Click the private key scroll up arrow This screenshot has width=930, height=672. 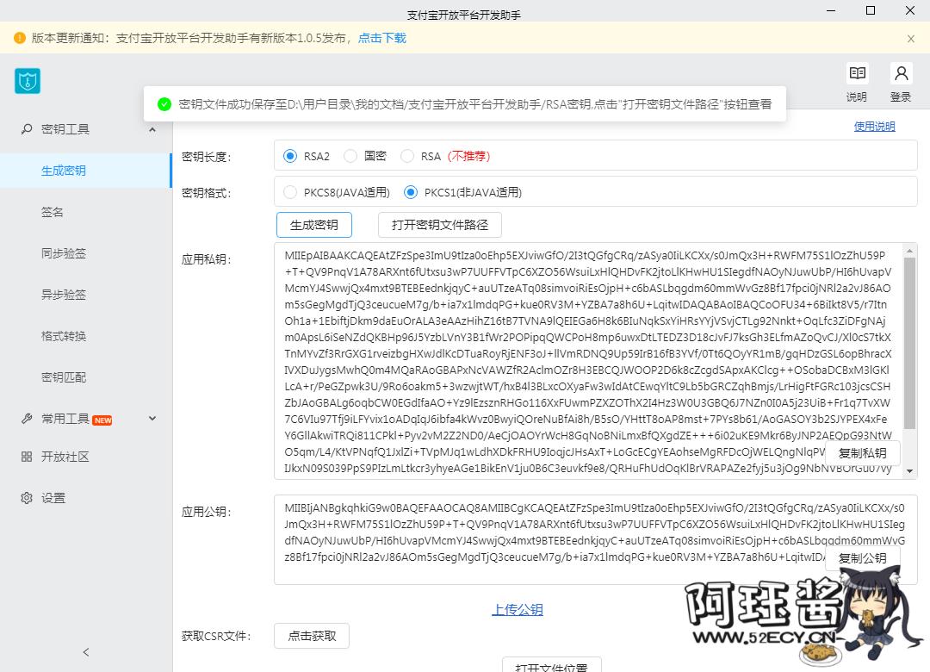coord(910,251)
